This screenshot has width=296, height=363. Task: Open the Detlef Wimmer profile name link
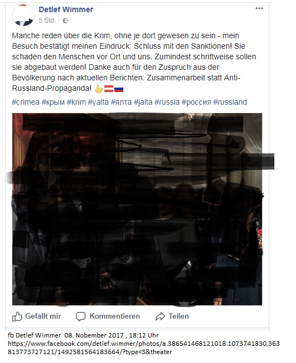click(66, 9)
